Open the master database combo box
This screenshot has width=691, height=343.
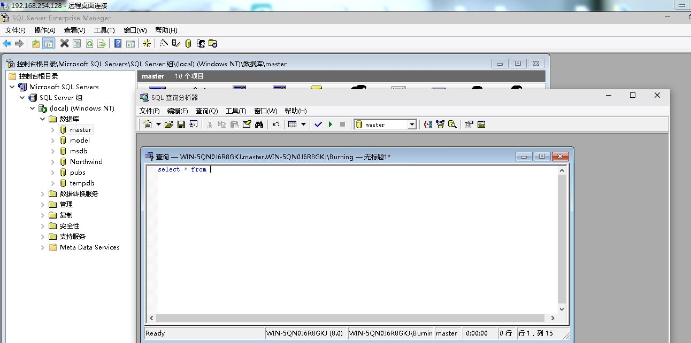point(385,124)
